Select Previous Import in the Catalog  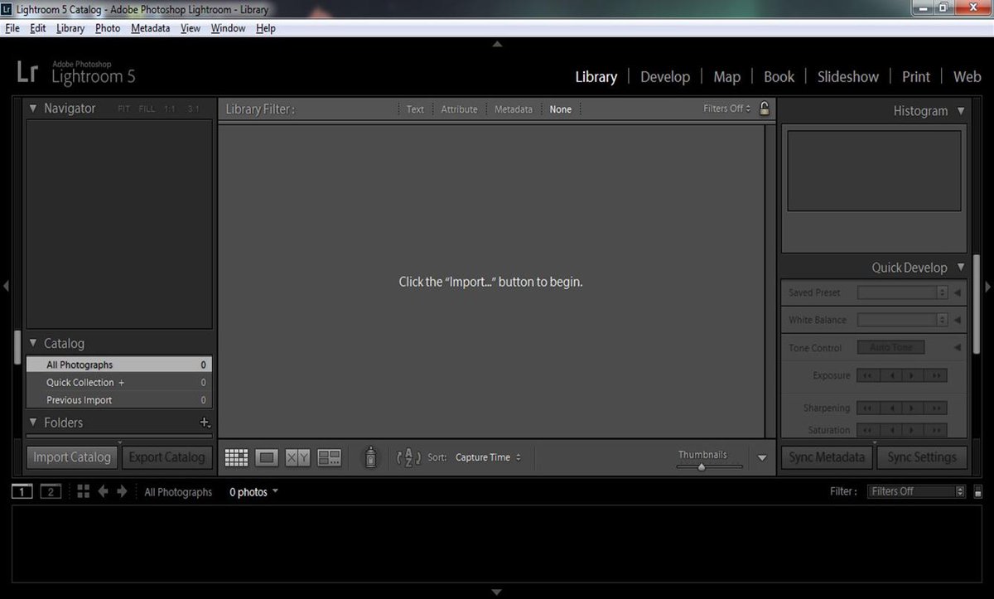click(x=118, y=400)
